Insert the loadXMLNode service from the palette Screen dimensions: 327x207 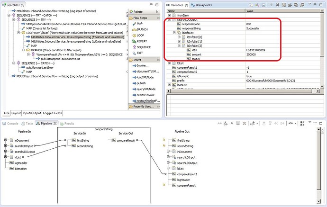143,77
